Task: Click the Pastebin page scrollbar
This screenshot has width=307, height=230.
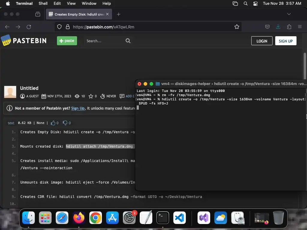Action: click(305, 66)
